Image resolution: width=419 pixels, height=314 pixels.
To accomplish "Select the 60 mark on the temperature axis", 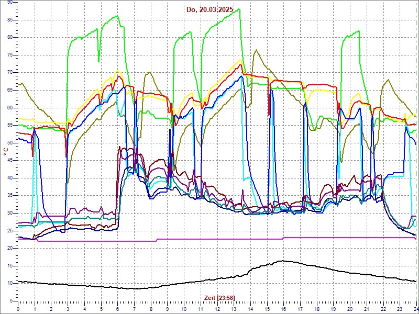I will (10, 108).
